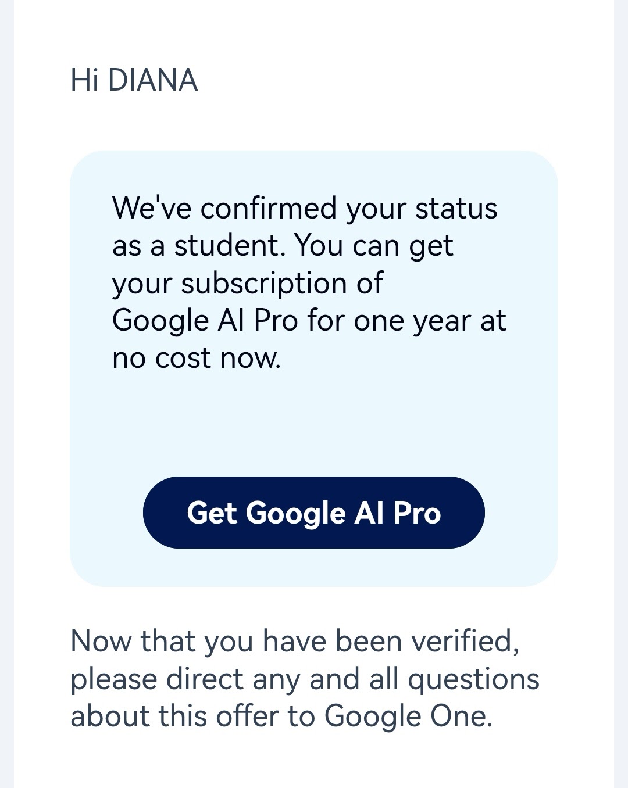Tap Google One in the footer text
The width and height of the screenshot is (628, 788).
[407, 716]
